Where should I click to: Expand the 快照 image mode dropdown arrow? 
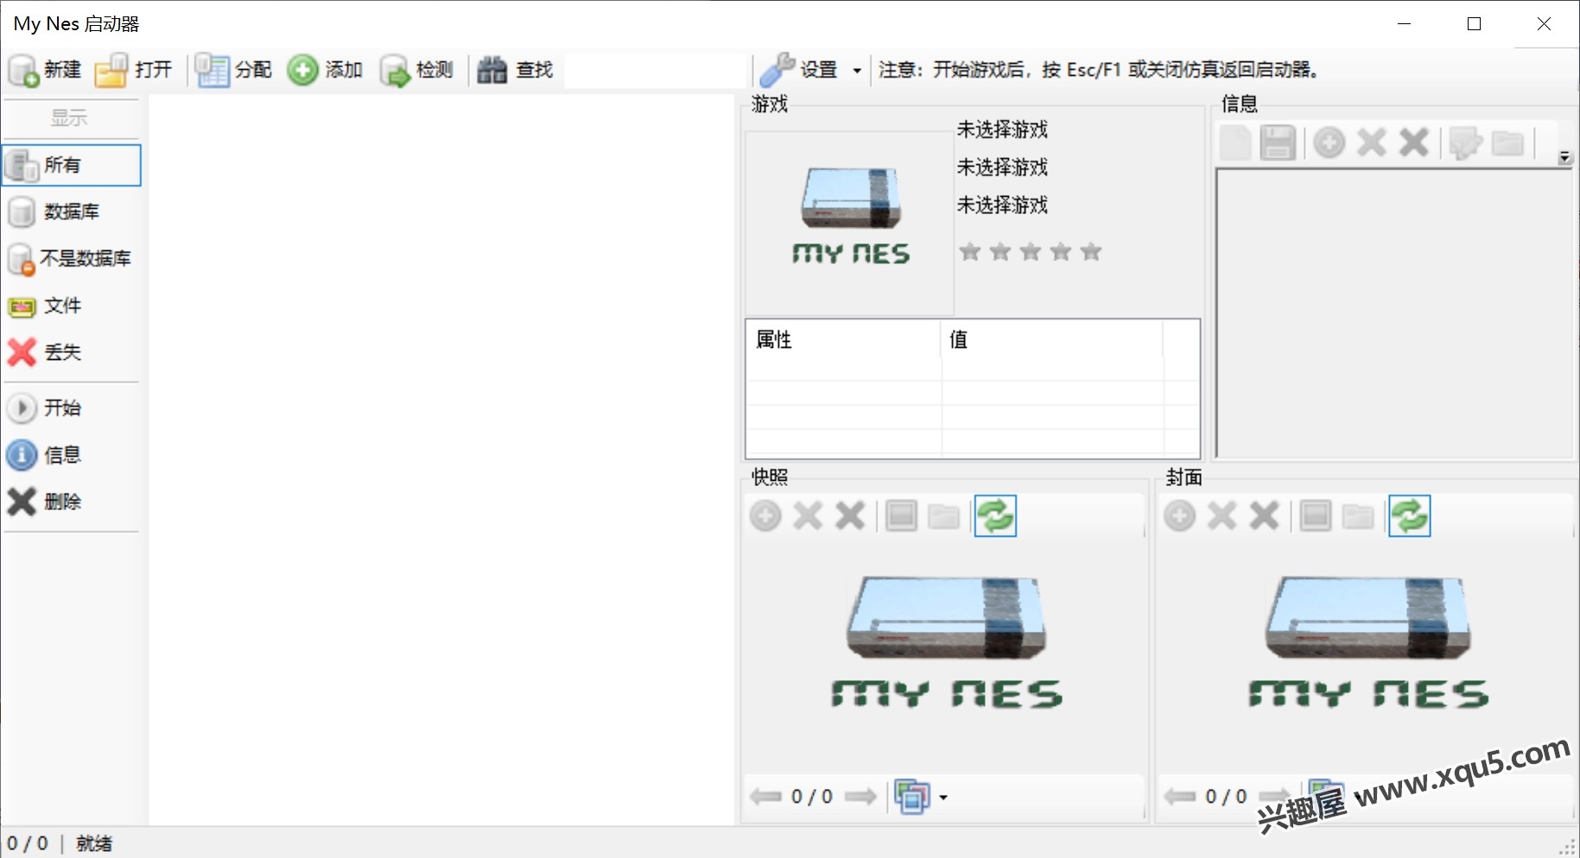943,798
